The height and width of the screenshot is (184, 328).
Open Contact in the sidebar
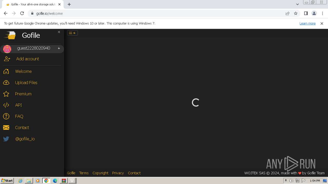pyautogui.click(x=22, y=128)
